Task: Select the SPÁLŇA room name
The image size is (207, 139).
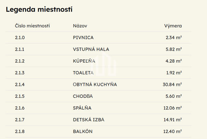Action: tap(83, 108)
